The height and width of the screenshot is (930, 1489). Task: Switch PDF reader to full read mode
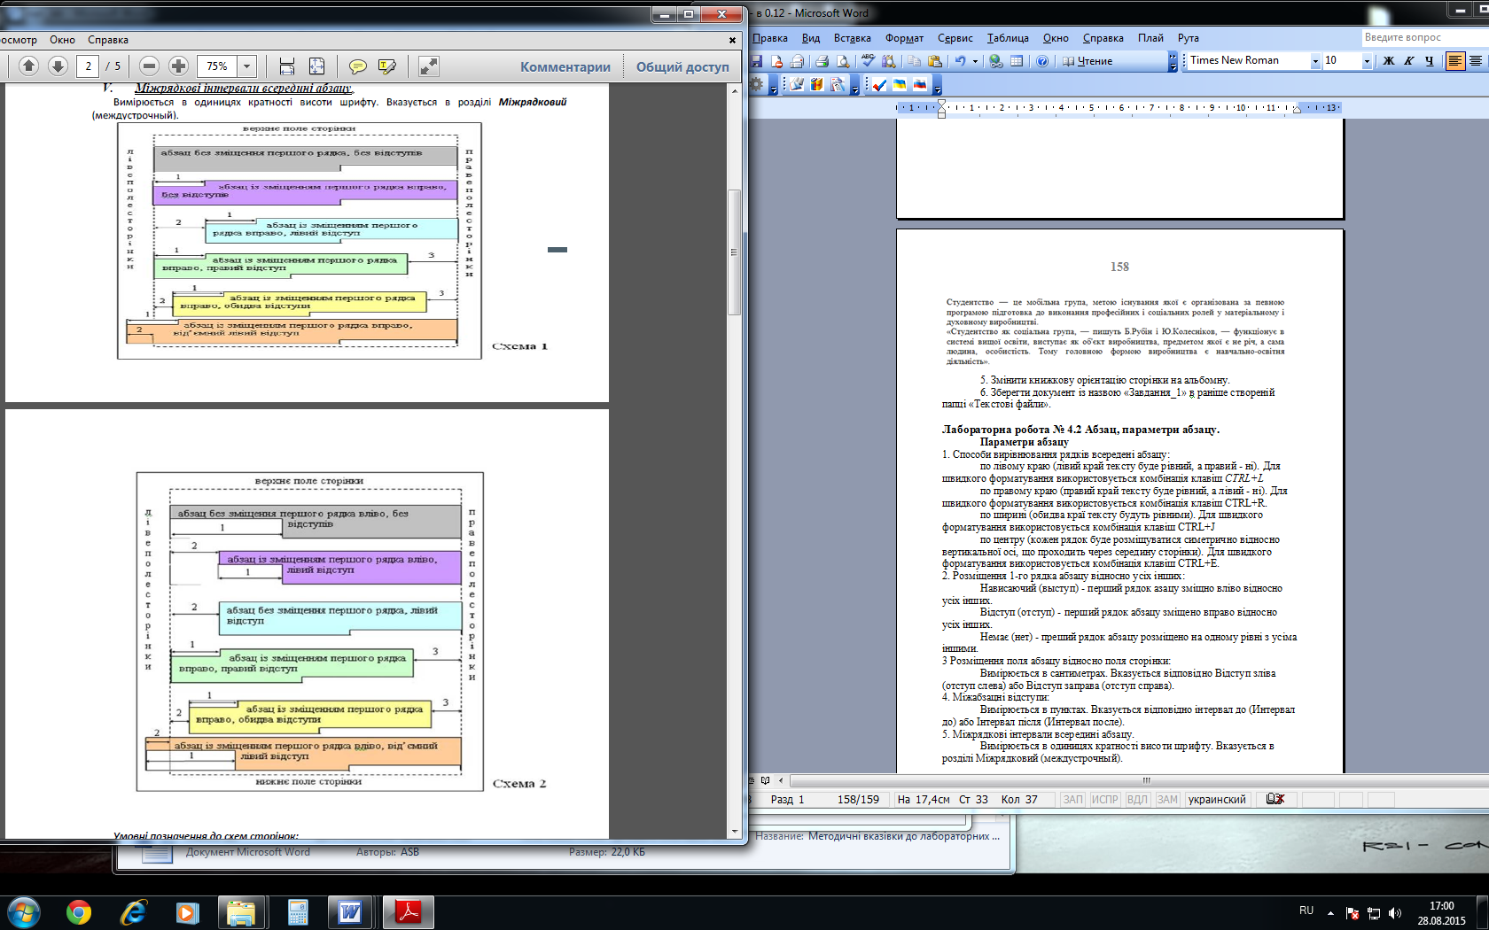428,66
